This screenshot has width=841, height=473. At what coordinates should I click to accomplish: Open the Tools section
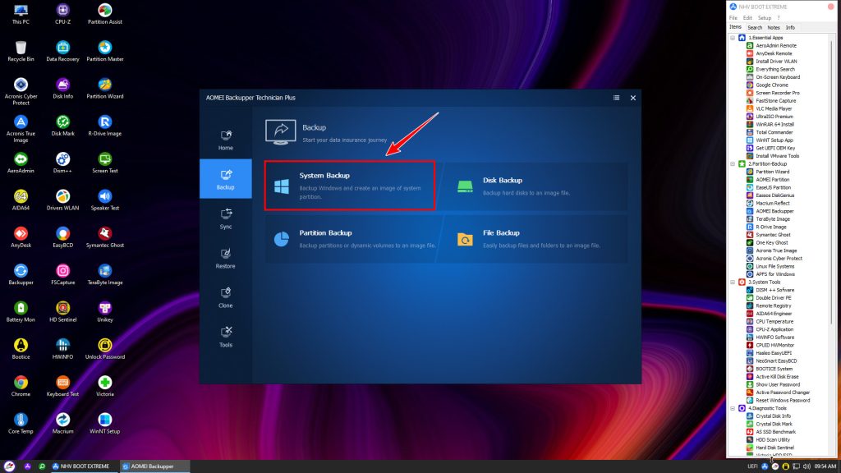tap(226, 337)
